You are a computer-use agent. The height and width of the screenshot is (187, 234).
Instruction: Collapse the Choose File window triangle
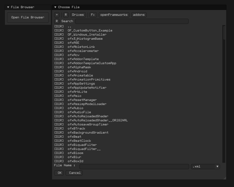[x=55, y=7]
